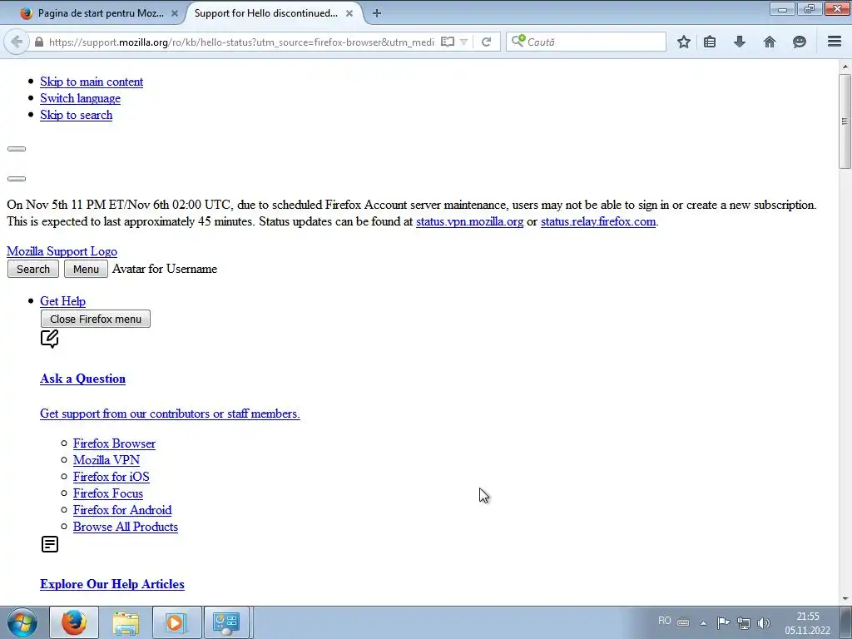Click the Skip to search link
852x639 pixels.
coord(76,115)
